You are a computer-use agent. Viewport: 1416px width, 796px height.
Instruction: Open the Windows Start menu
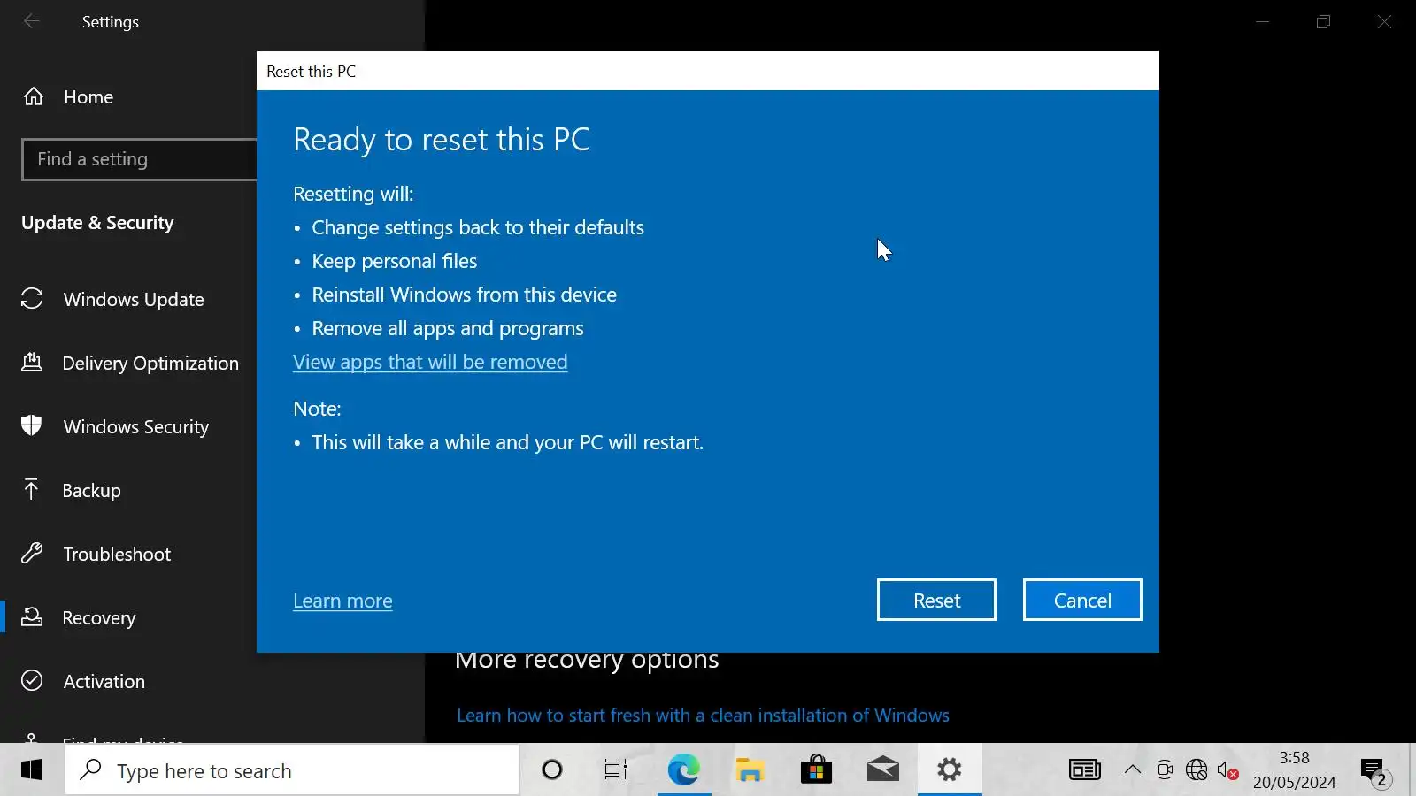pyautogui.click(x=32, y=770)
